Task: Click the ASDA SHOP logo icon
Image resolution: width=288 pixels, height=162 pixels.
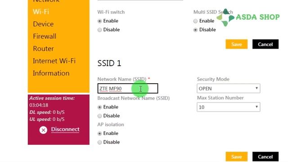Action: click(225, 18)
